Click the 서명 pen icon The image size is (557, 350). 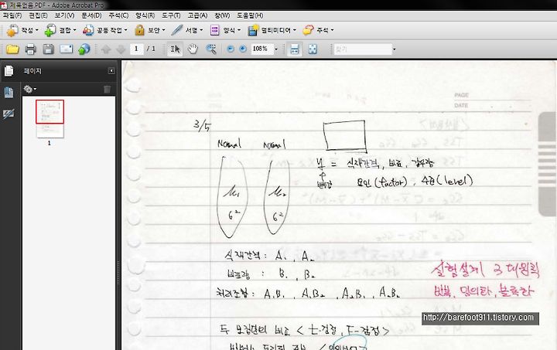[176, 30]
